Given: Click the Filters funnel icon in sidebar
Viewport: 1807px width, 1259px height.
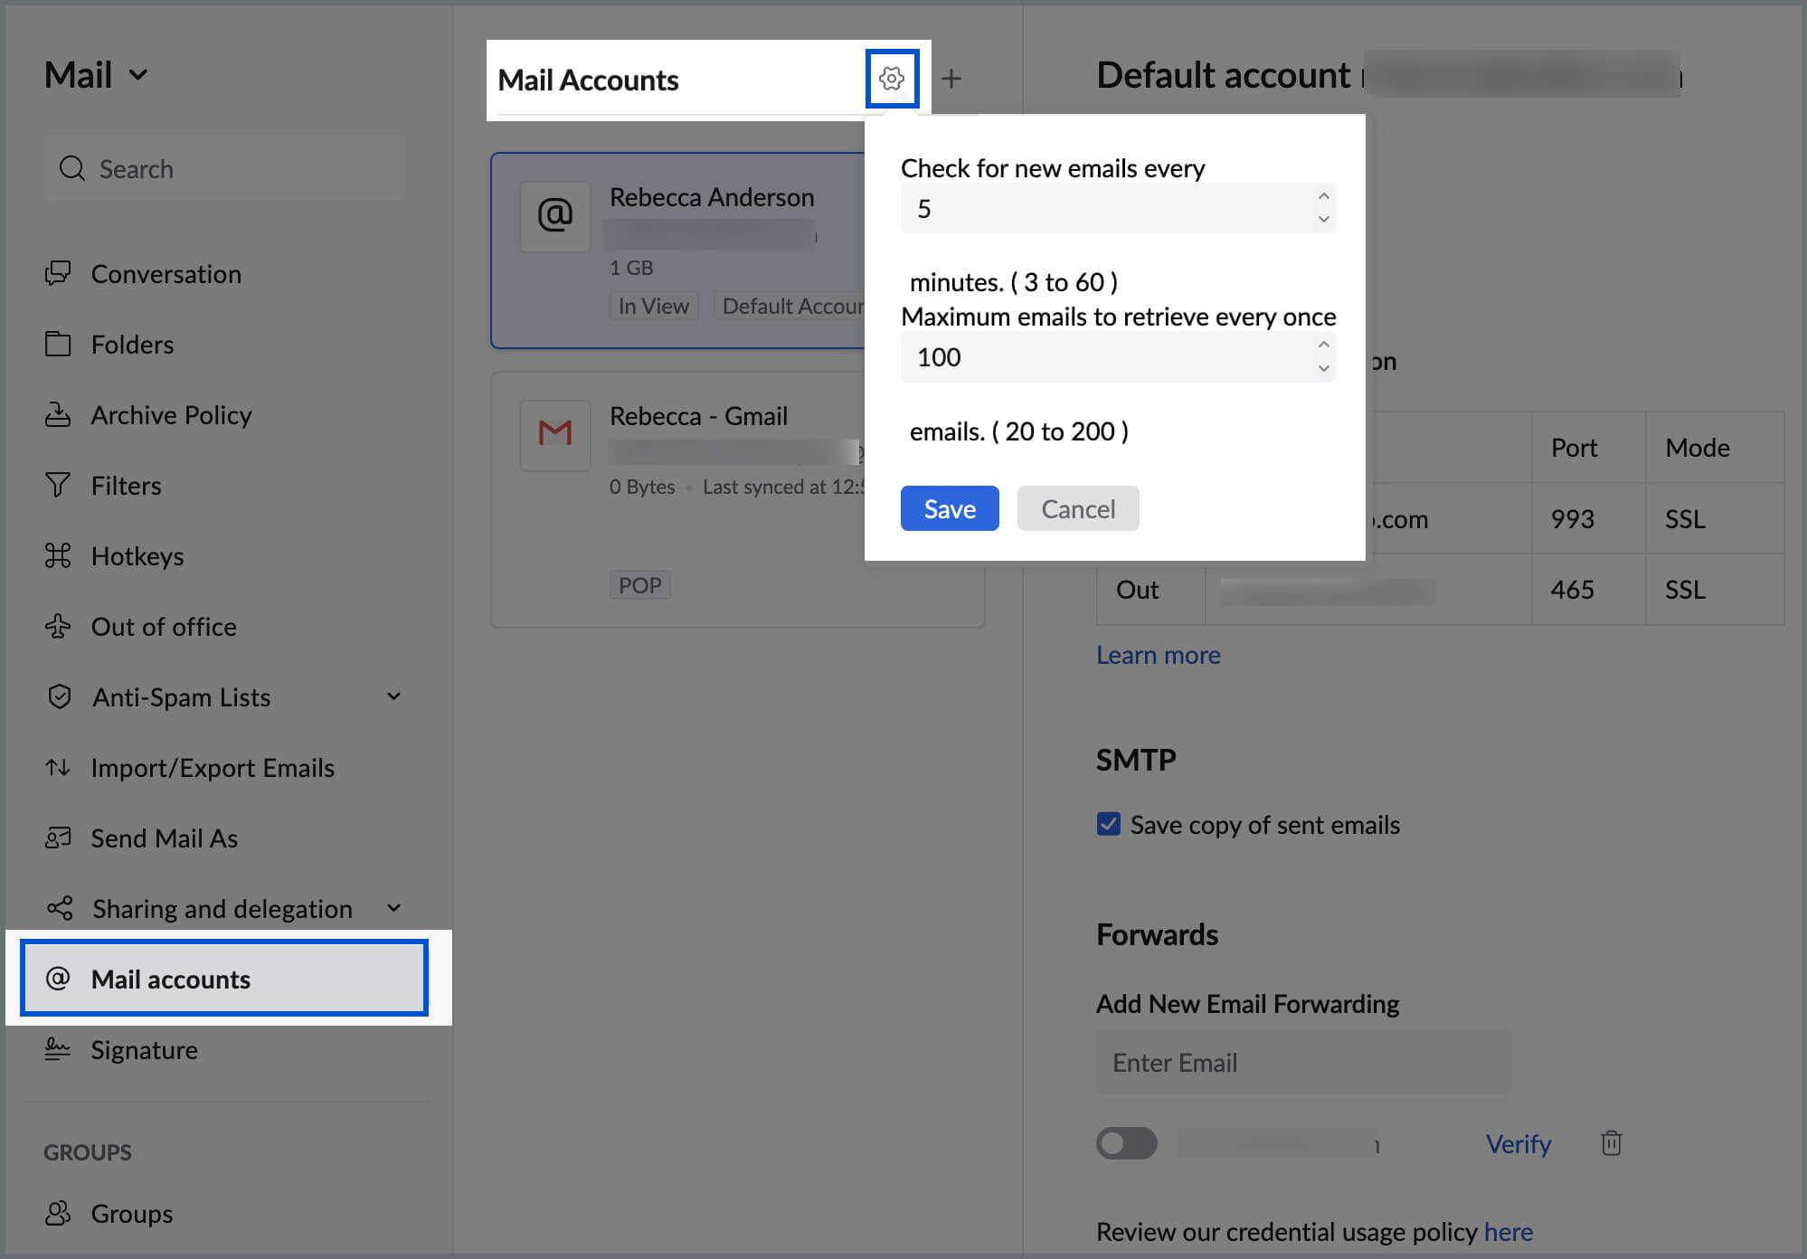Looking at the screenshot, I should click(58, 486).
